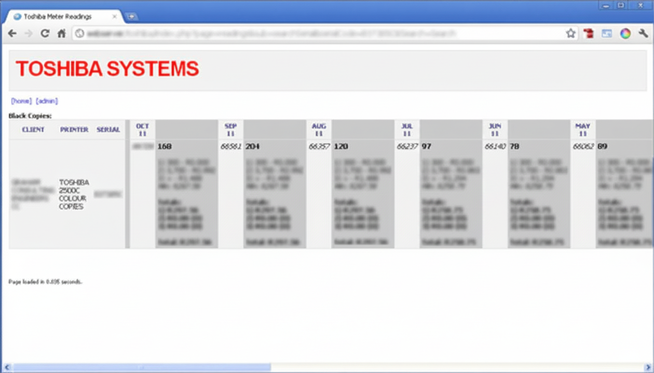This screenshot has height=373, width=654.
Task: Click the 97 copies value
Action: pos(427,147)
